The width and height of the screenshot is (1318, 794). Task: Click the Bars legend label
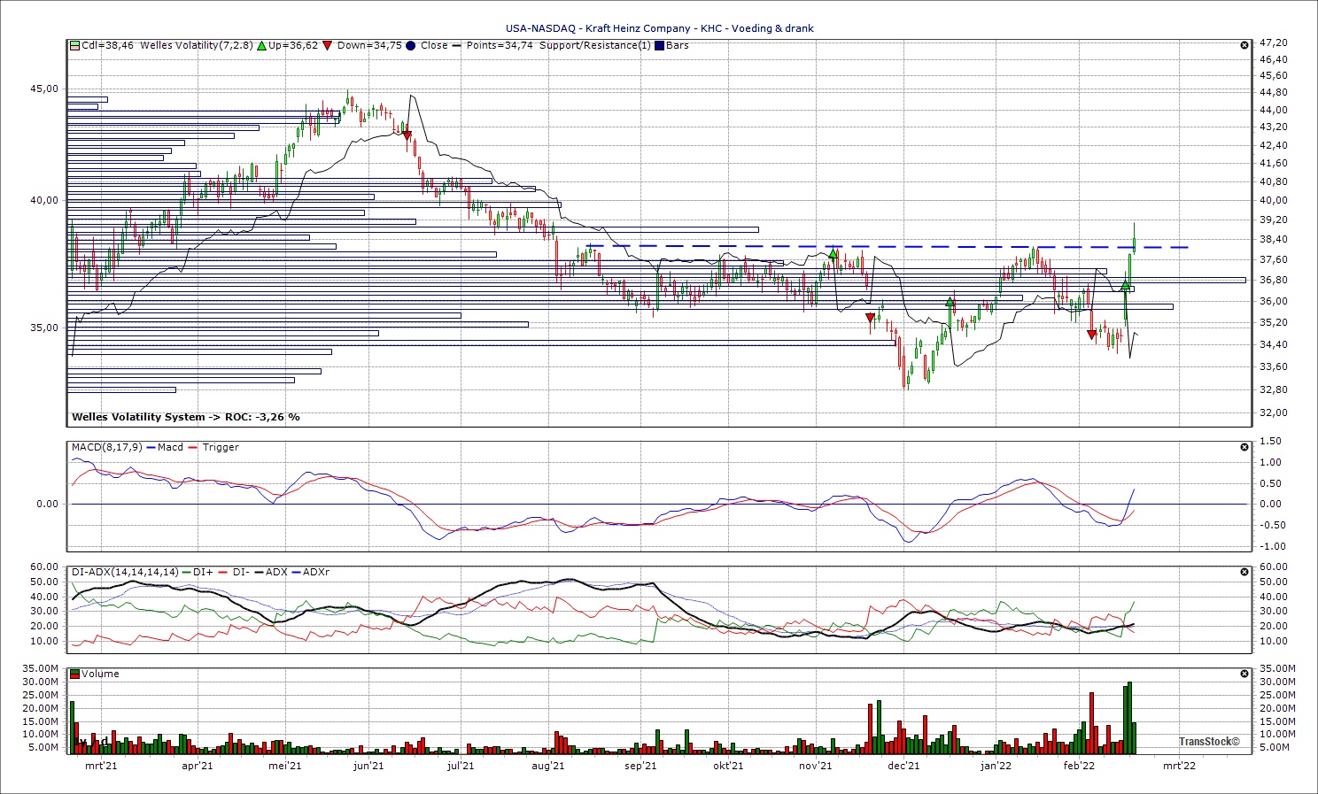click(678, 45)
